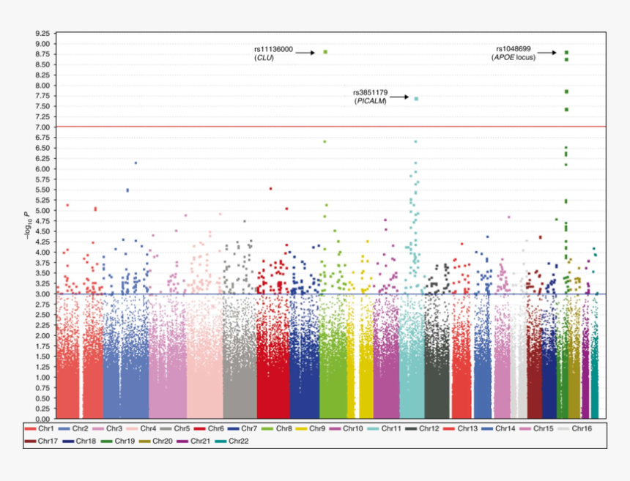Click the Chr6 legend label
The height and width of the screenshot is (481, 630).
[x=216, y=428]
